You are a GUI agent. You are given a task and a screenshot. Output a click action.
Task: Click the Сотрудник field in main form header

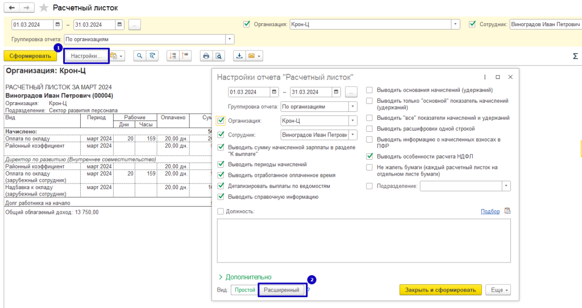(x=546, y=24)
